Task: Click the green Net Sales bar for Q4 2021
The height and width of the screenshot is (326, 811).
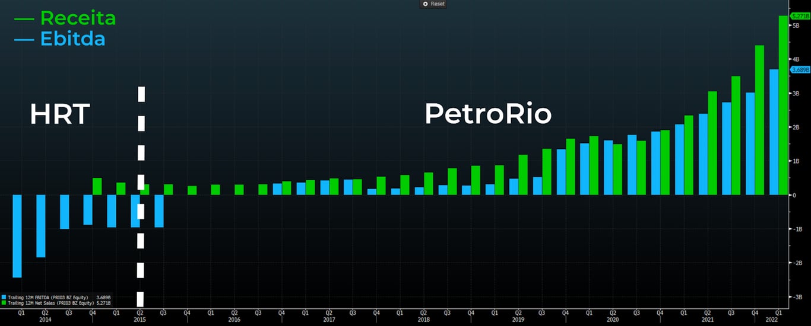Action: [759, 120]
